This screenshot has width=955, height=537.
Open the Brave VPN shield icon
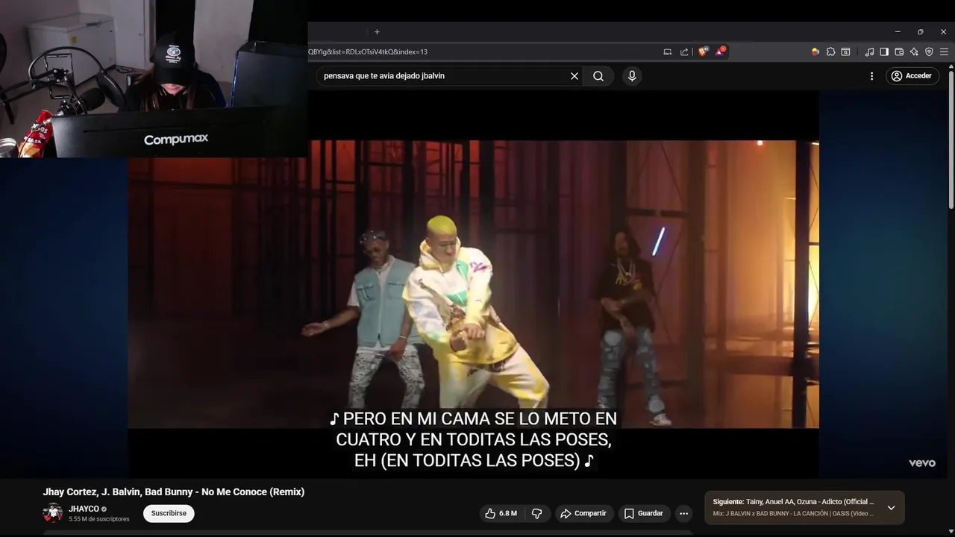click(x=929, y=52)
